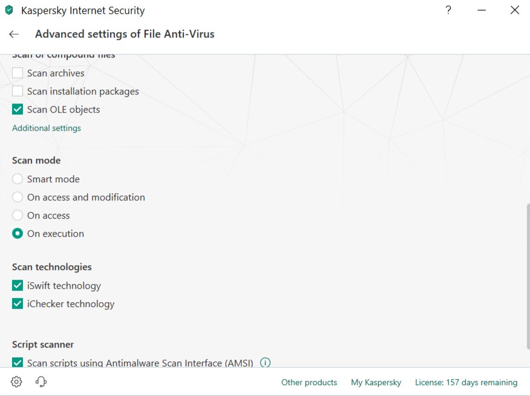Open the Additional settings link
530x396 pixels.
(47, 128)
